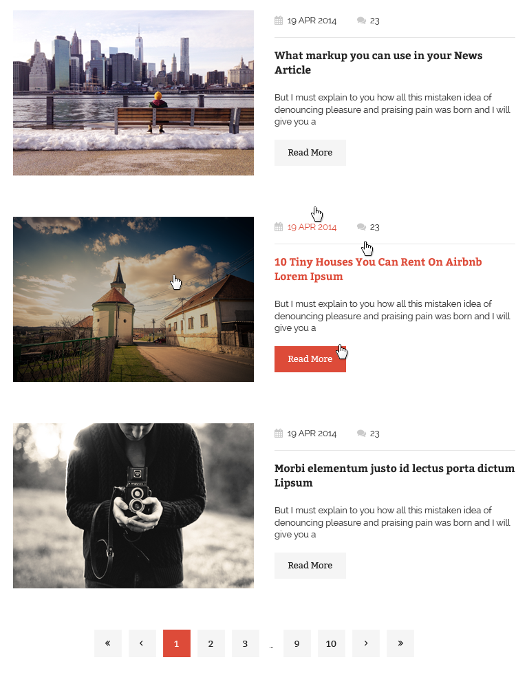The height and width of the screenshot is (673, 527).
Task: Select page 2 in pagination
Action: [211, 643]
